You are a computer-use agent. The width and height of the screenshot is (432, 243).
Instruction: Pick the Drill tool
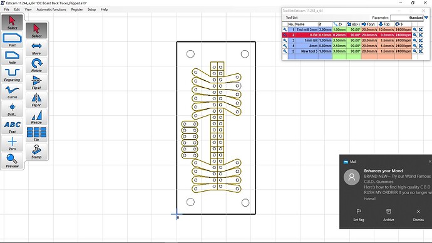12,109
